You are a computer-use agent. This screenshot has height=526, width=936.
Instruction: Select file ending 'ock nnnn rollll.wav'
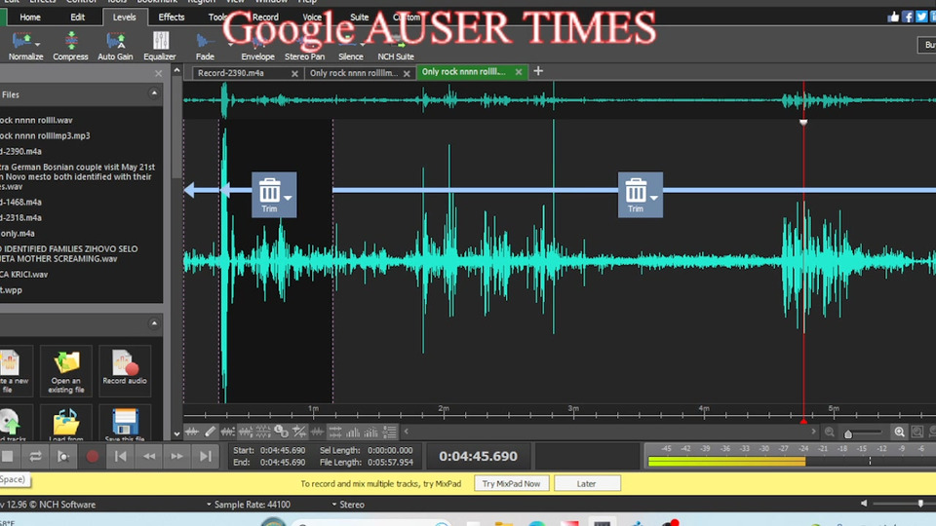coord(36,120)
